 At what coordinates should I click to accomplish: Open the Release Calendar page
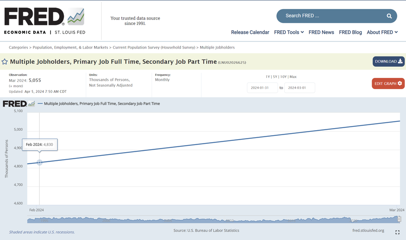[x=250, y=32]
